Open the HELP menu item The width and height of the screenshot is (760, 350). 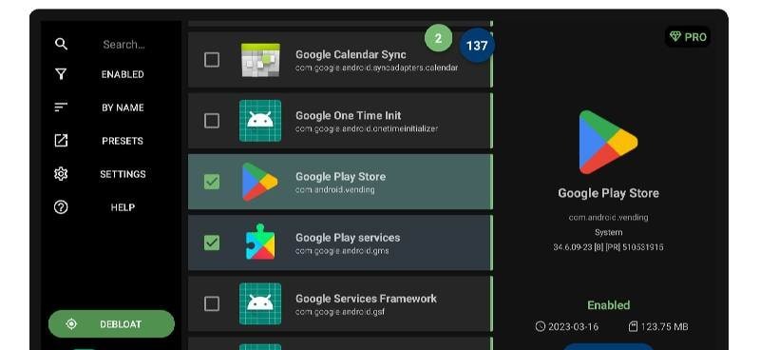[x=123, y=207]
